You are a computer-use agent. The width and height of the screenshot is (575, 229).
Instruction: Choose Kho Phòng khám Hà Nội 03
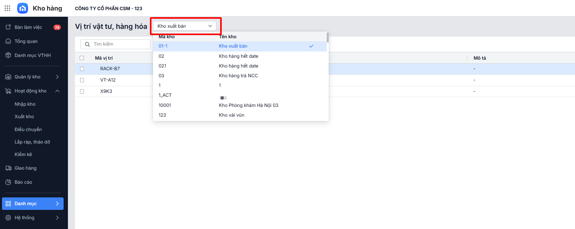[x=248, y=105]
